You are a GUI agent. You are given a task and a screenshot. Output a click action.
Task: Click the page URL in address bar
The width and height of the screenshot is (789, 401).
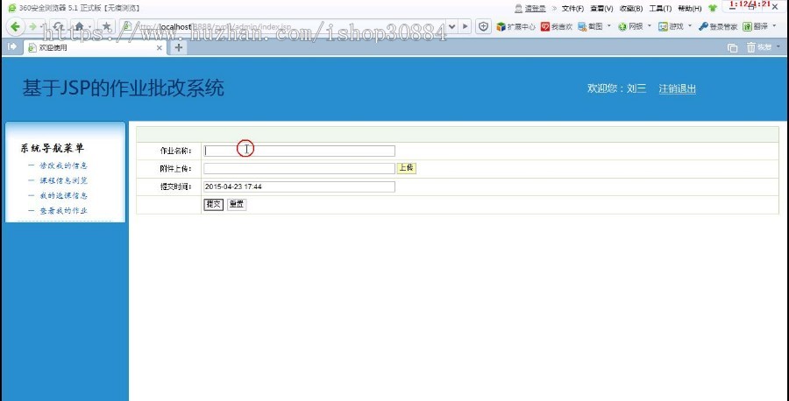pyautogui.click(x=216, y=26)
